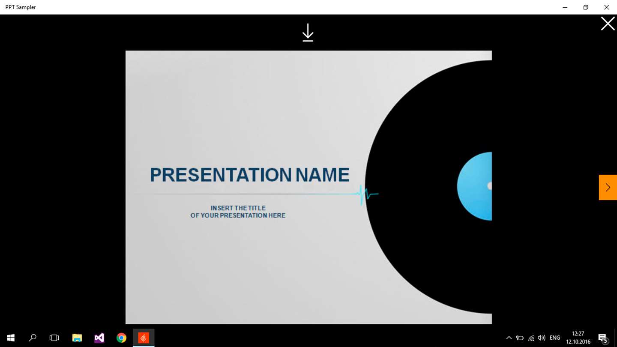Go to next slide with orange arrow
The width and height of the screenshot is (617, 347).
[x=608, y=187]
